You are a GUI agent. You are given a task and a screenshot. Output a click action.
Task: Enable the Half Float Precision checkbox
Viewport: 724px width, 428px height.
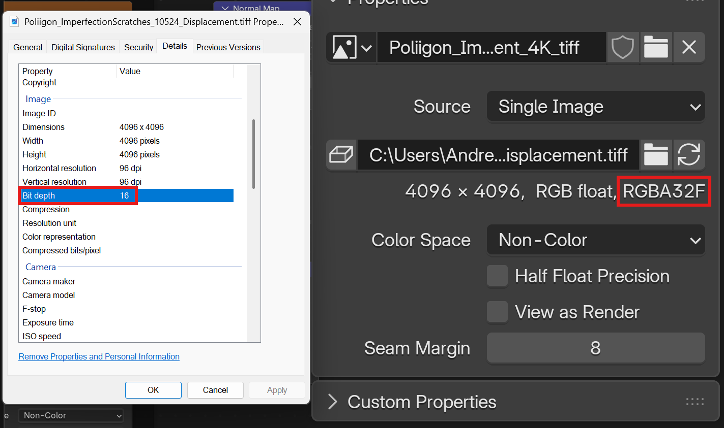(497, 276)
